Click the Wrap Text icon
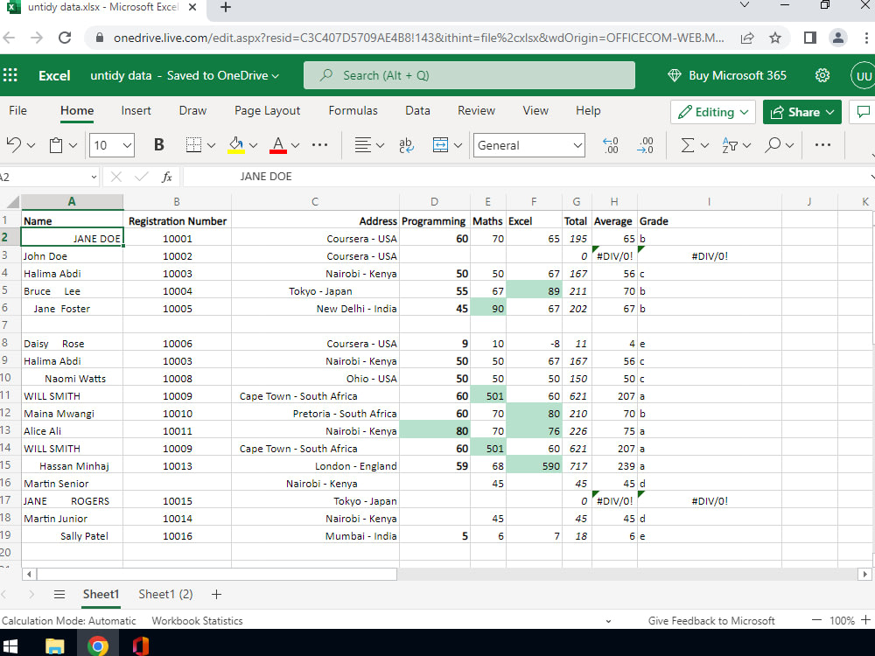The image size is (875, 656). point(406,145)
